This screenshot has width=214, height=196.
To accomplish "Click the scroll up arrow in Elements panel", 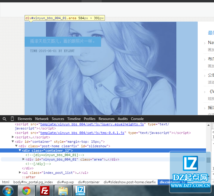I will [208, 125].
